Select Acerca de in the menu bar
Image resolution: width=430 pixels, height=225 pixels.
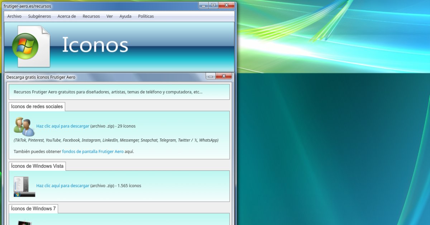(67, 16)
